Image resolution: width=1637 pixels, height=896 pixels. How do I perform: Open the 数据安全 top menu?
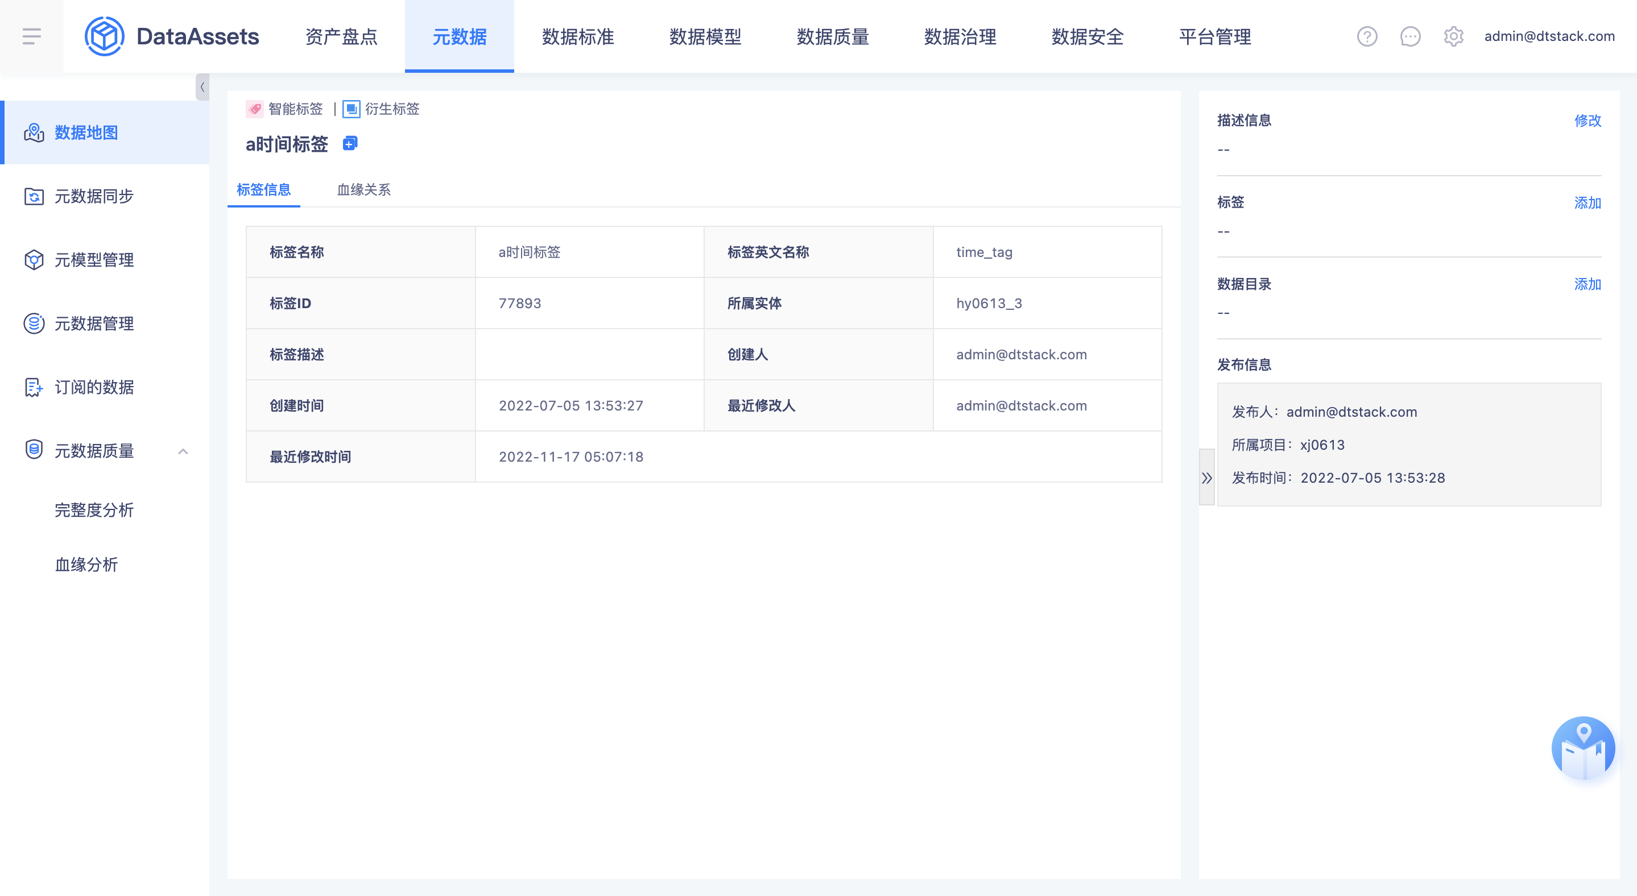1088,36
